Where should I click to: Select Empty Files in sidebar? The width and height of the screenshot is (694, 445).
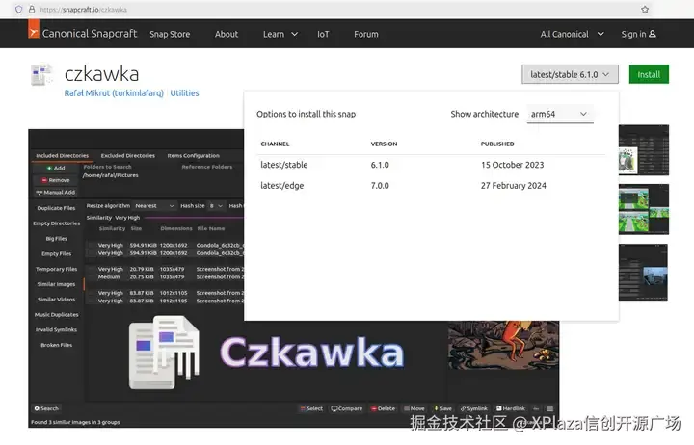pos(56,254)
